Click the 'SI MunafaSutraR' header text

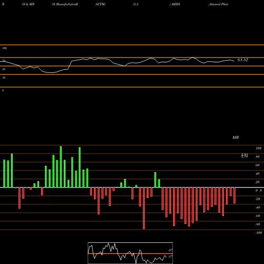pos(65,4)
